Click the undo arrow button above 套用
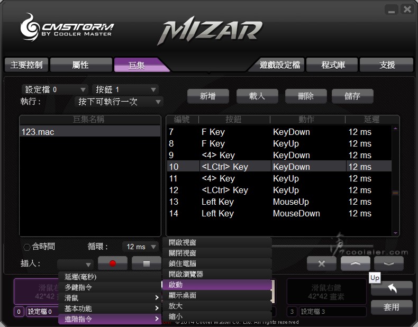The width and height of the screenshot is (418, 327). point(392,288)
